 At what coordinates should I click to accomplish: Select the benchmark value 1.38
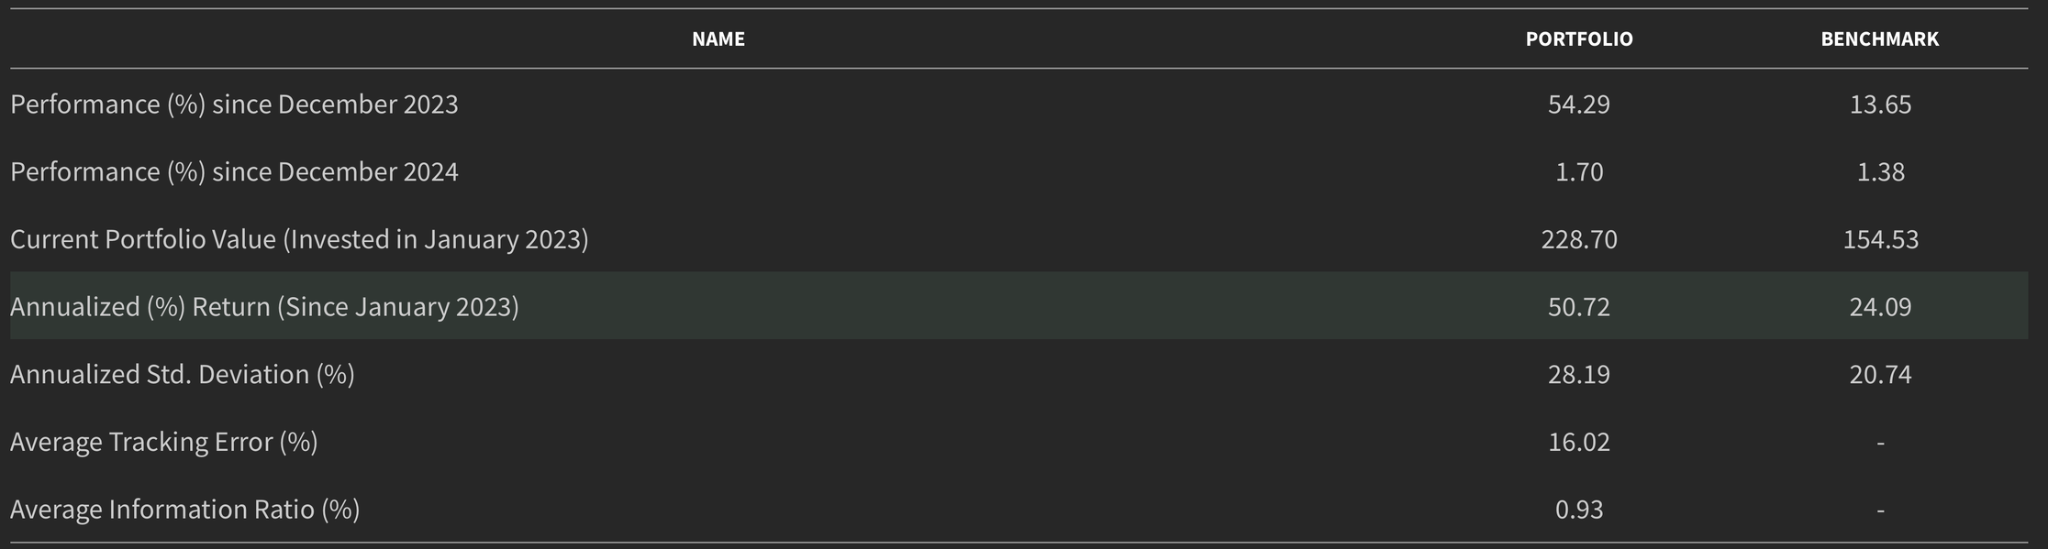point(1880,172)
